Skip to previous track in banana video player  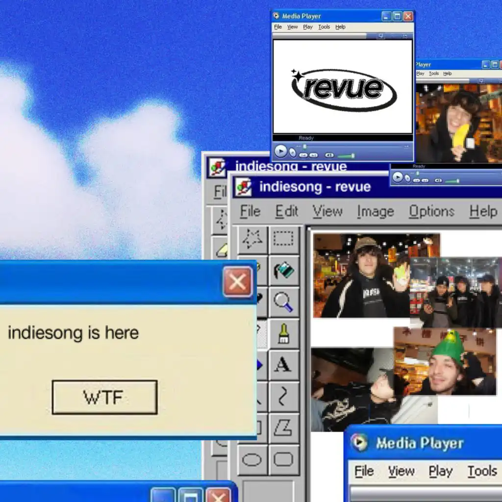pos(417,180)
